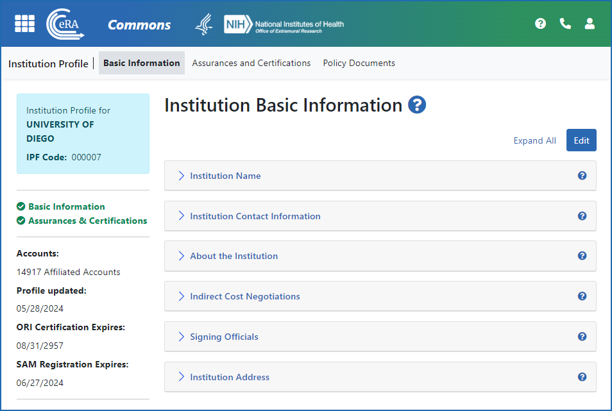This screenshot has height=411, width=612.
Task: Click the Institution Basic Information heading
Action: (284, 105)
